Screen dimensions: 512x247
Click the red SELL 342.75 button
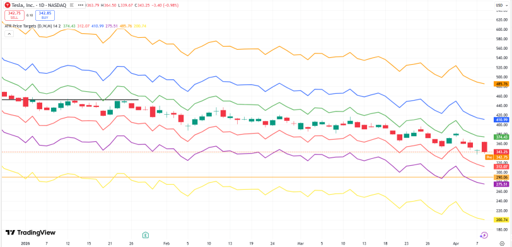[14, 15]
